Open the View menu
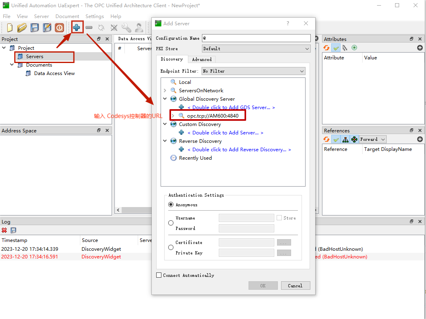Screen dimensions: 426x319 [x=22, y=16]
